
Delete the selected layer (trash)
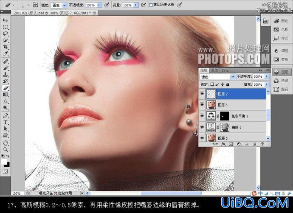[262, 144]
